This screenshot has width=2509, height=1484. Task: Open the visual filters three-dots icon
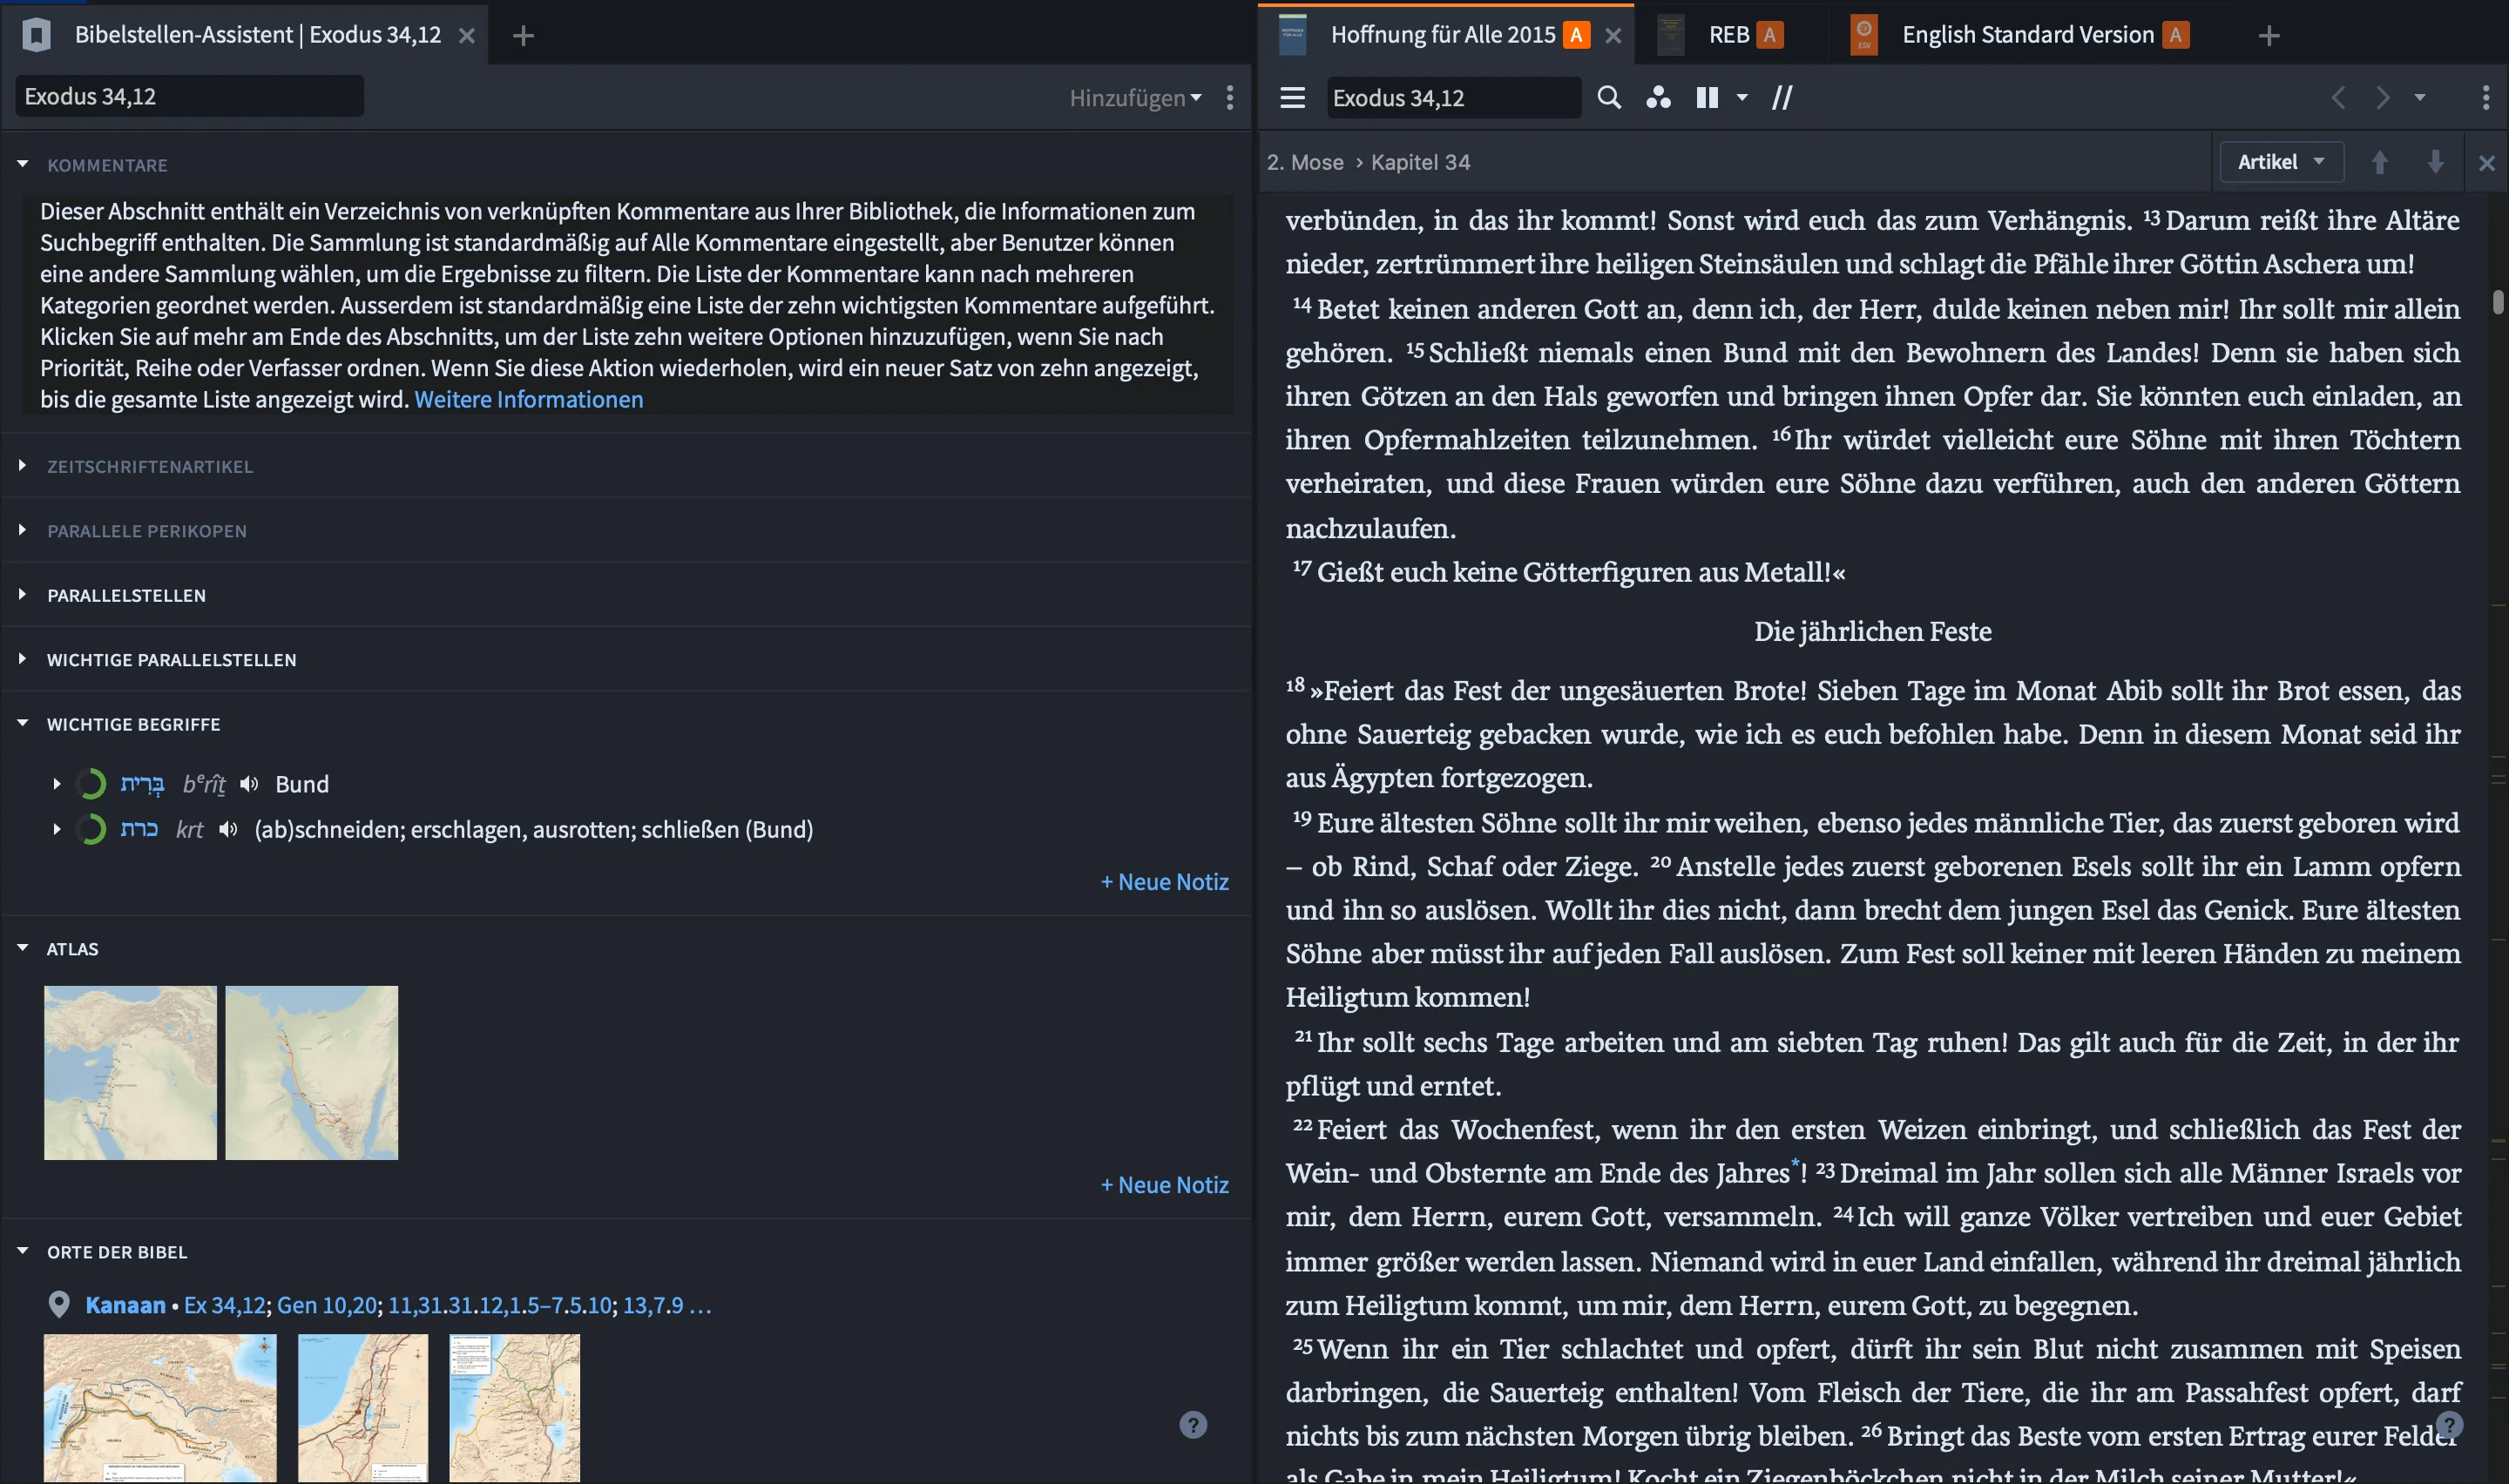pyautogui.click(x=1658, y=97)
